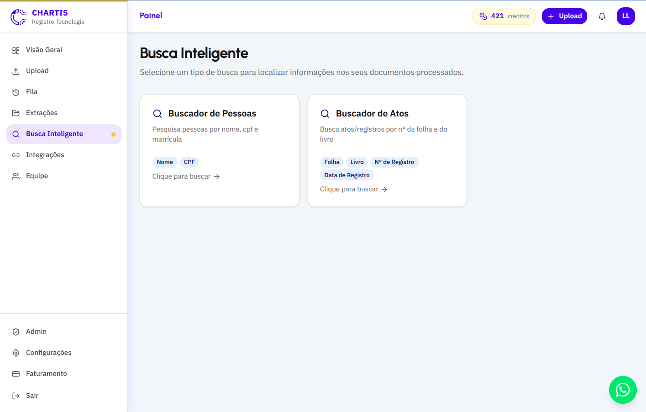Click the Visão Geral grid icon
Viewport: 646px width, 412px height.
click(16, 50)
